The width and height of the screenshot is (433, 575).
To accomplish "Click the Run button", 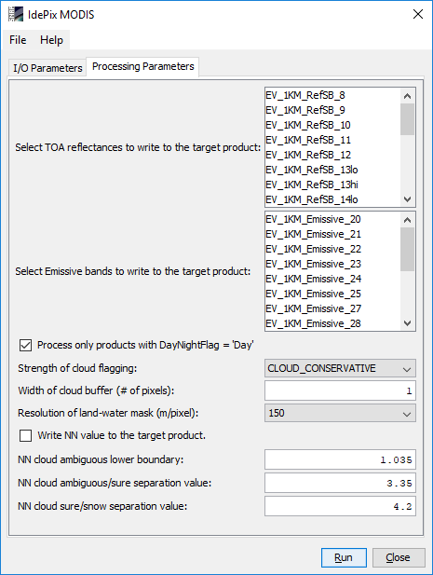I will 344,557.
